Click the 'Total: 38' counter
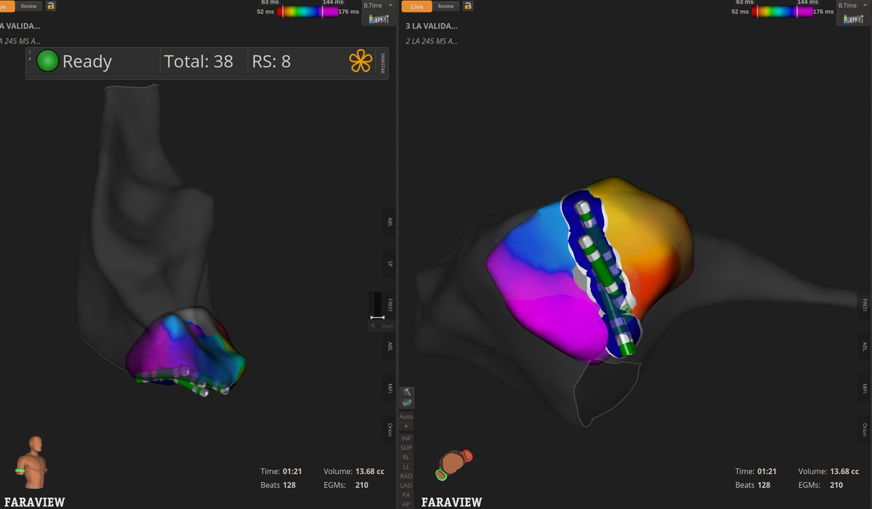Viewport: 872px width, 509px height. coord(198,62)
